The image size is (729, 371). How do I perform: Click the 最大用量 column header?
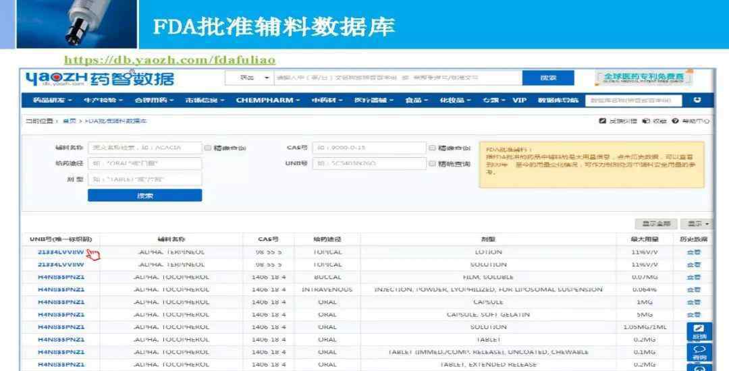(x=645, y=239)
